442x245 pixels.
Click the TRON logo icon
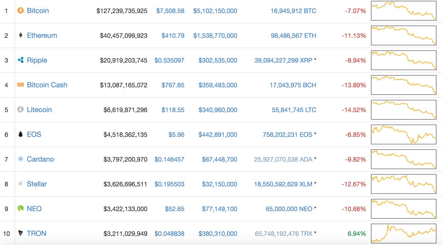pyautogui.click(x=20, y=233)
